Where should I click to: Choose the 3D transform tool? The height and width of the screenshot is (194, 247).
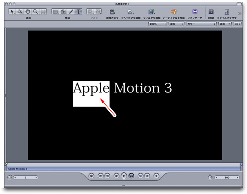click(20, 12)
